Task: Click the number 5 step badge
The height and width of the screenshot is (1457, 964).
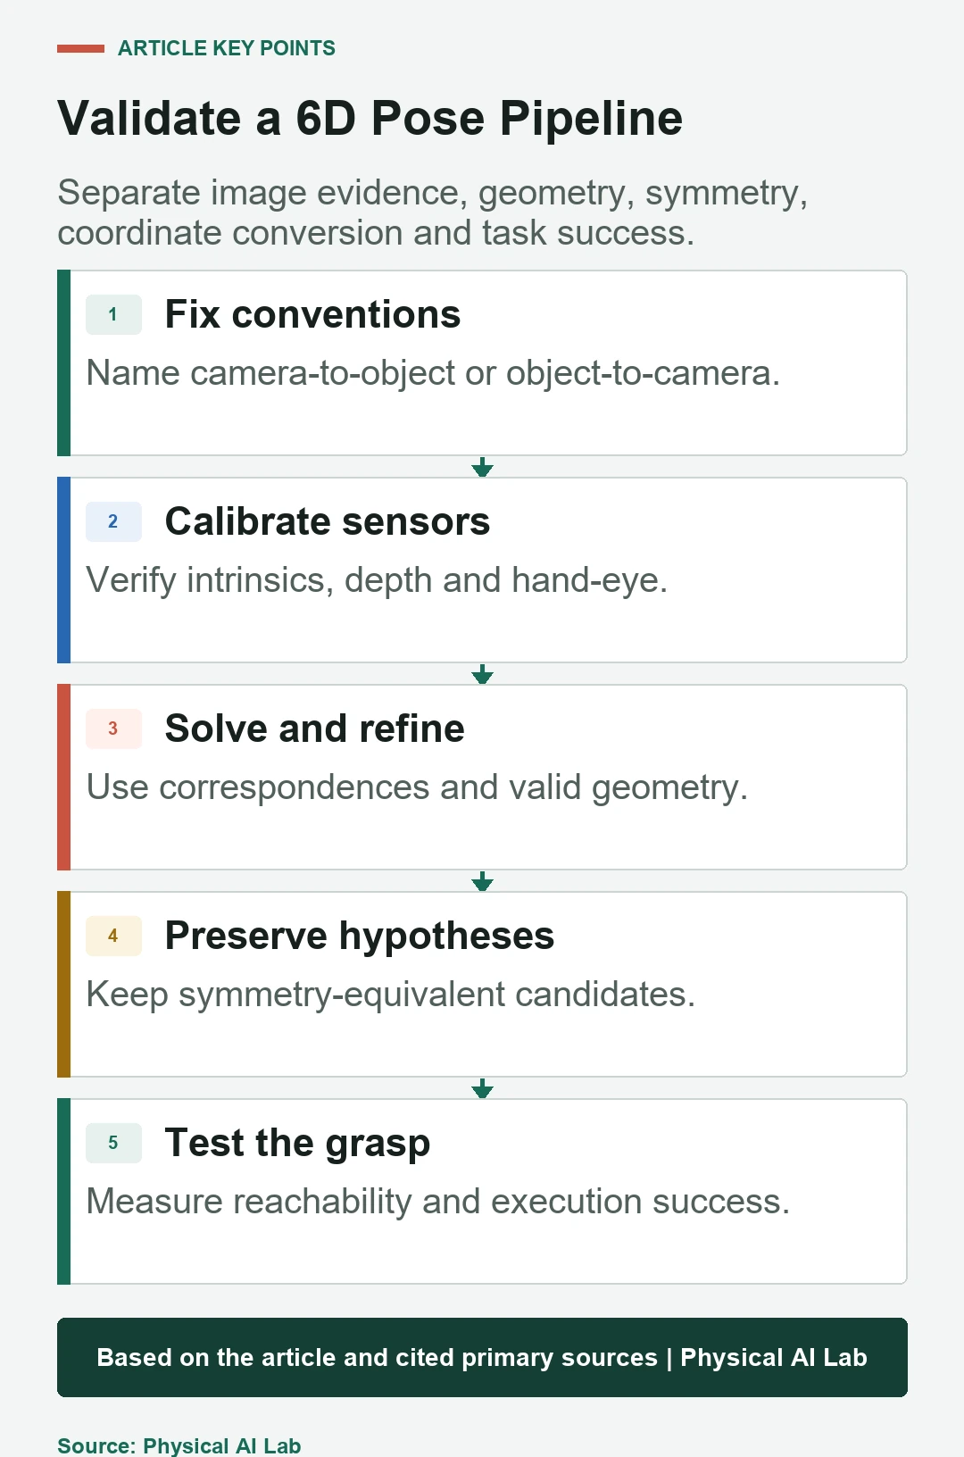Action: (113, 1143)
